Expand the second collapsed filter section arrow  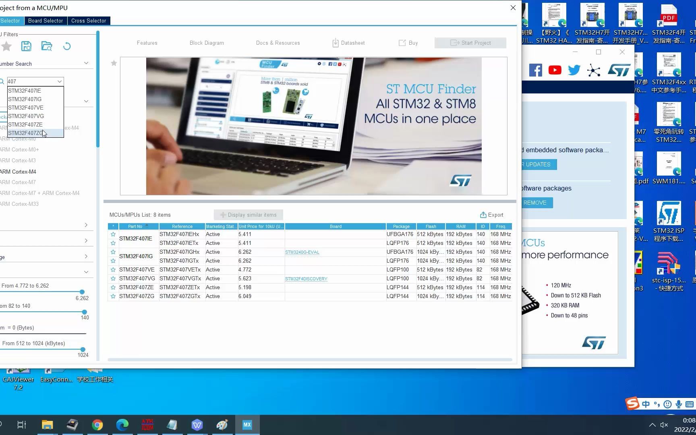click(x=86, y=240)
